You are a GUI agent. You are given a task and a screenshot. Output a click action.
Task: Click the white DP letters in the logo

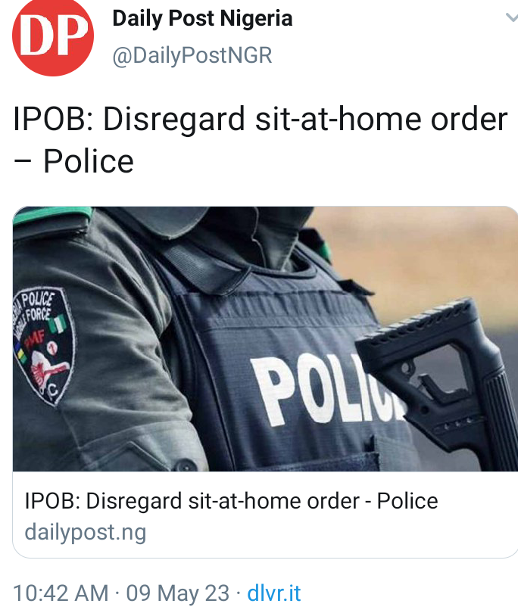(x=54, y=36)
